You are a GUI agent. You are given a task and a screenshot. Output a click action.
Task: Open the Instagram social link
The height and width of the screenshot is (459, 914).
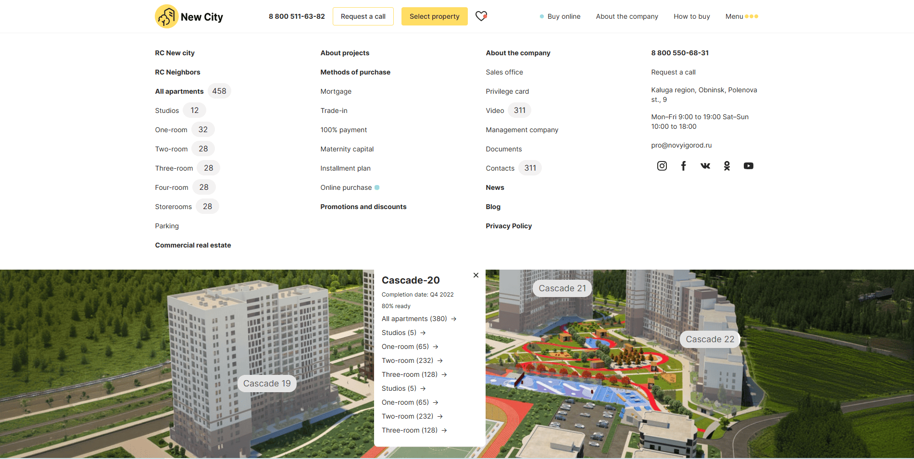coord(662,166)
